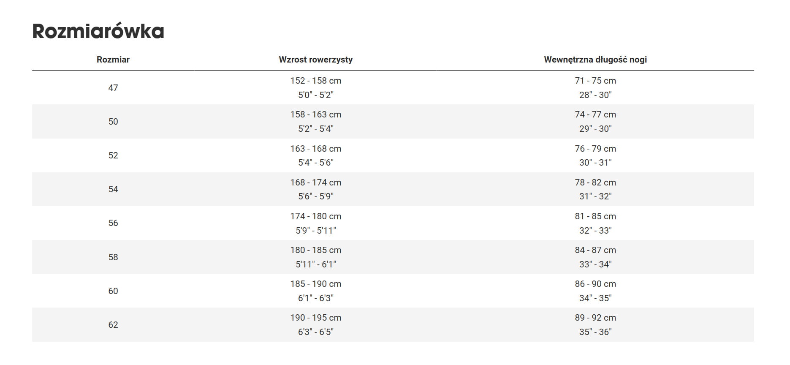The width and height of the screenshot is (790, 365).
Task: Pick the size 58 row label
Action: (113, 257)
